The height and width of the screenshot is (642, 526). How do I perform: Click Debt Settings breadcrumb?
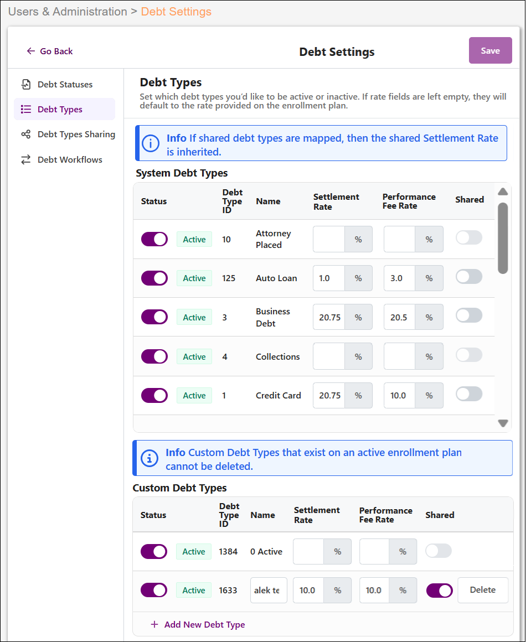pyautogui.click(x=176, y=12)
